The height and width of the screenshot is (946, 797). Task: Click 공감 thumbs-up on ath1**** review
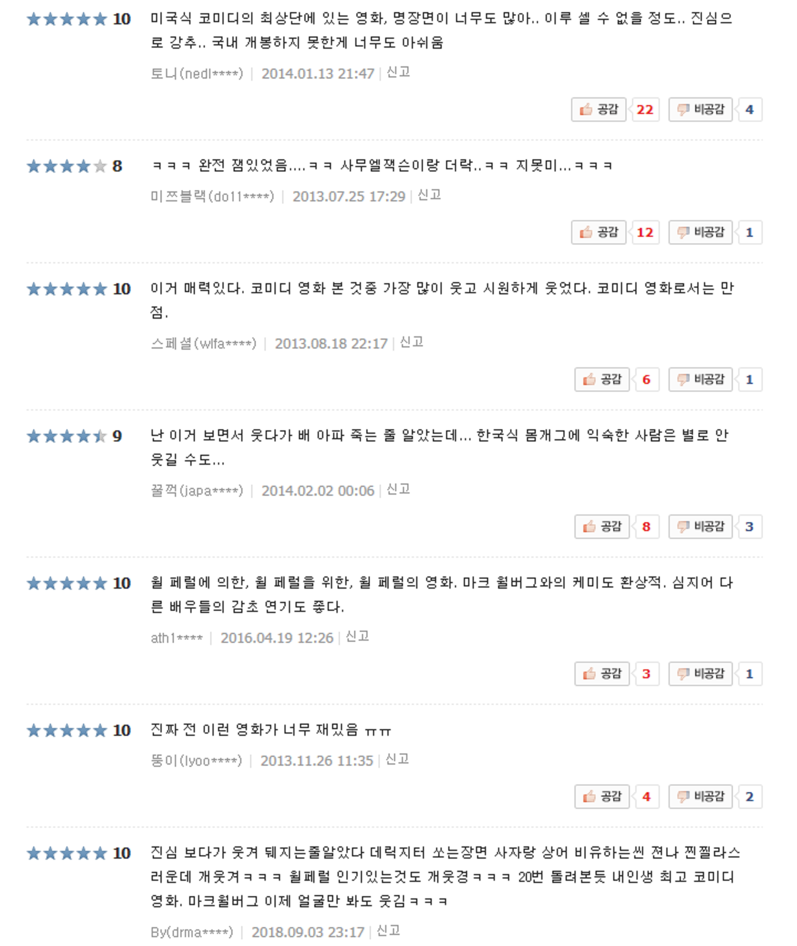point(602,674)
